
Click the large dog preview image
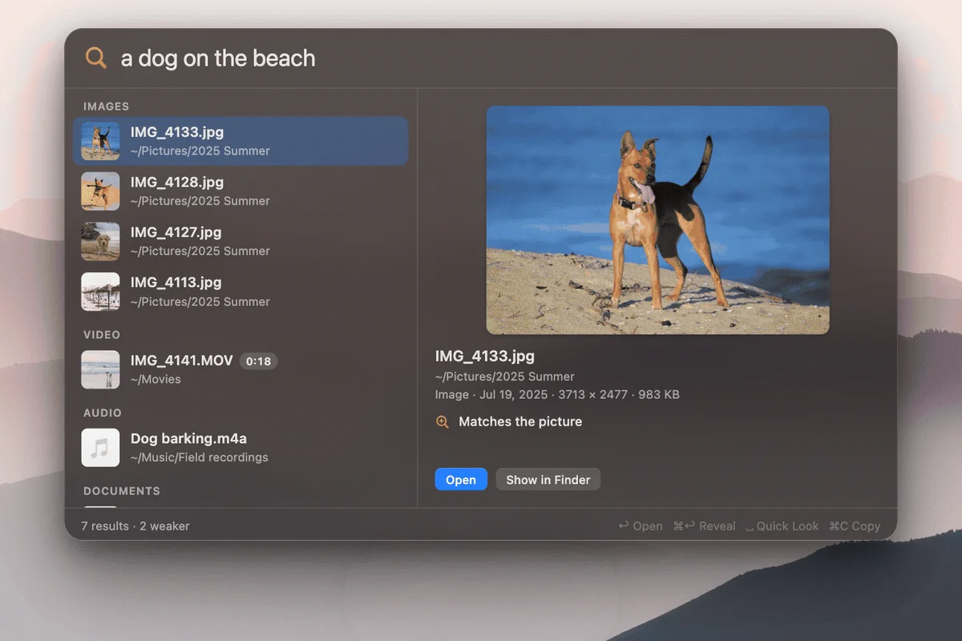[657, 220]
